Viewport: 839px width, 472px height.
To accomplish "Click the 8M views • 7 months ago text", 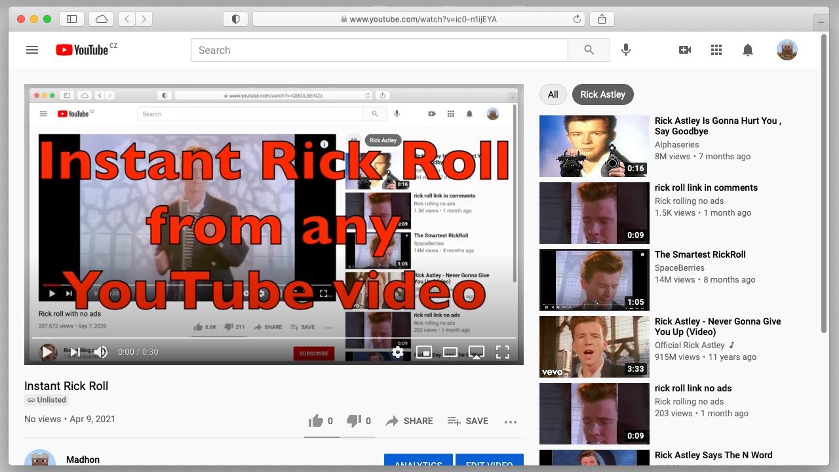I will point(703,157).
